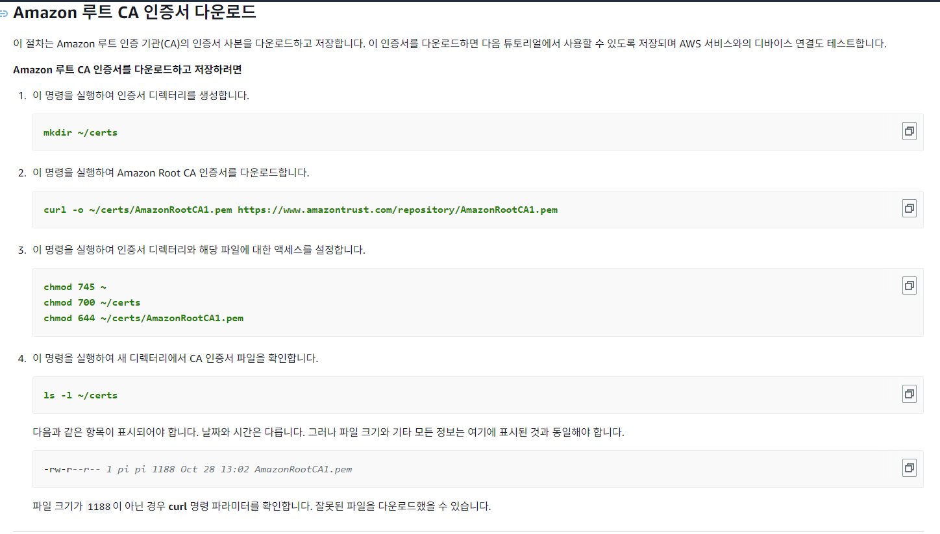
Task: Click the 'ls -l ~/certs' code text
Action: (80, 395)
